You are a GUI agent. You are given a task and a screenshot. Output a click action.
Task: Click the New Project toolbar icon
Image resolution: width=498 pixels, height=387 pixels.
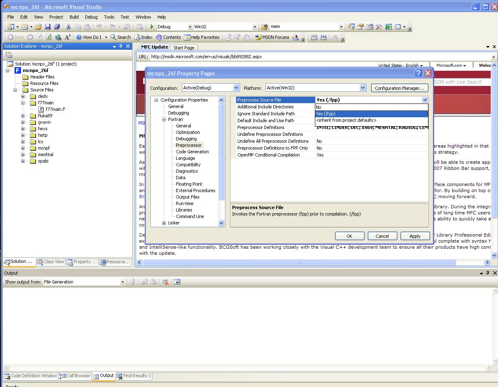(x=11, y=27)
